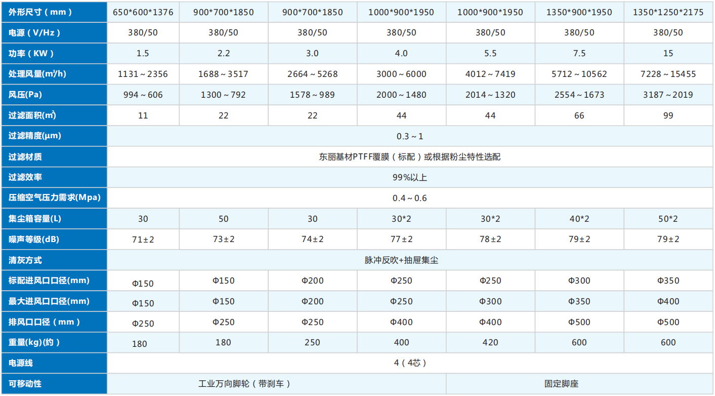
Task: Click the 2014~1320 pressure cell
Action: click(490, 95)
